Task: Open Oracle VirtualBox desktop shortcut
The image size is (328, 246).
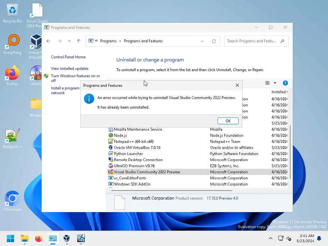Action: pyautogui.click(x=36, y=46)
